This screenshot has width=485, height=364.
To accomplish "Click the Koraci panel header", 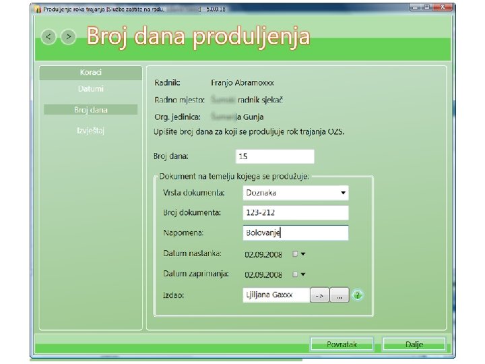I will (91, 73).
